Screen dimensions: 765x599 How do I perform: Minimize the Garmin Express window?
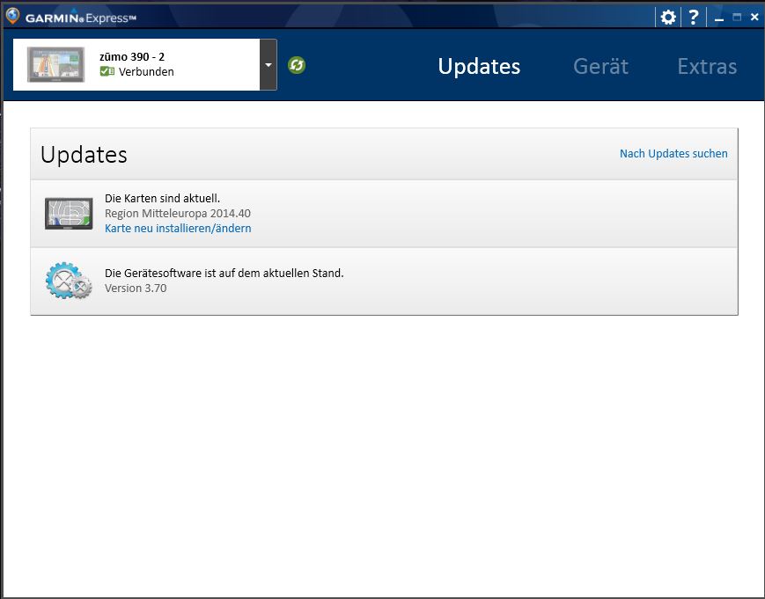point(718,18)
